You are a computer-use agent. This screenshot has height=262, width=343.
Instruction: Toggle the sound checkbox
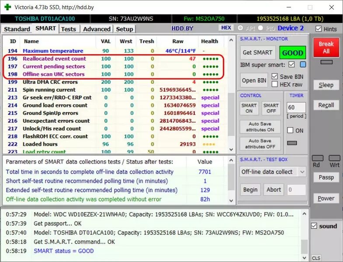[314, 226]
